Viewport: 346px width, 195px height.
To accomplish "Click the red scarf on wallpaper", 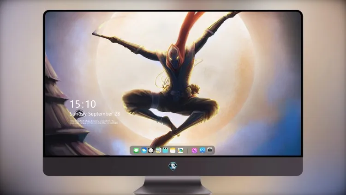I will (188, 28).
